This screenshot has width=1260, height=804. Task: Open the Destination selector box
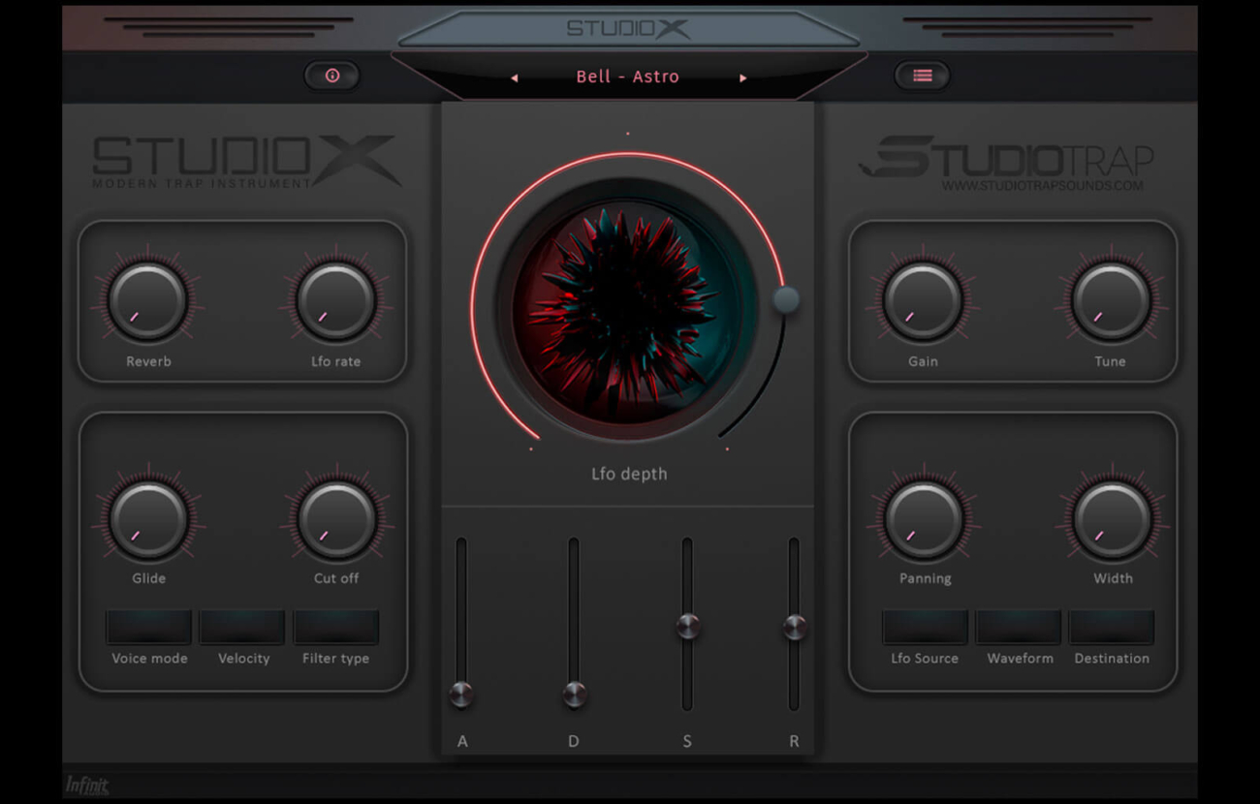tap(1112, 627)
